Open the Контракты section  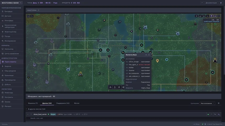[x=12, y=97]
